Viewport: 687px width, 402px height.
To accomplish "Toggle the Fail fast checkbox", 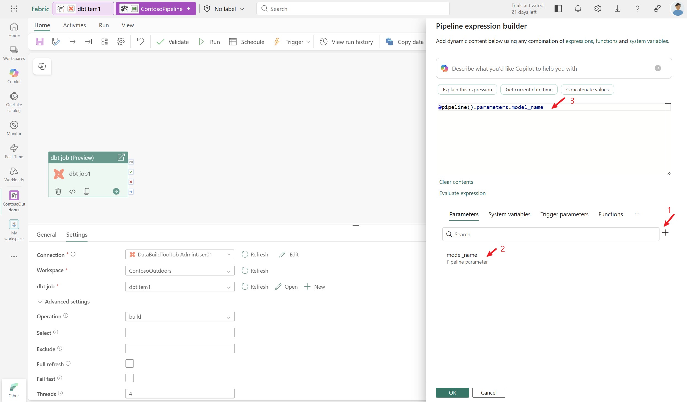I will [x=130, y=378].
